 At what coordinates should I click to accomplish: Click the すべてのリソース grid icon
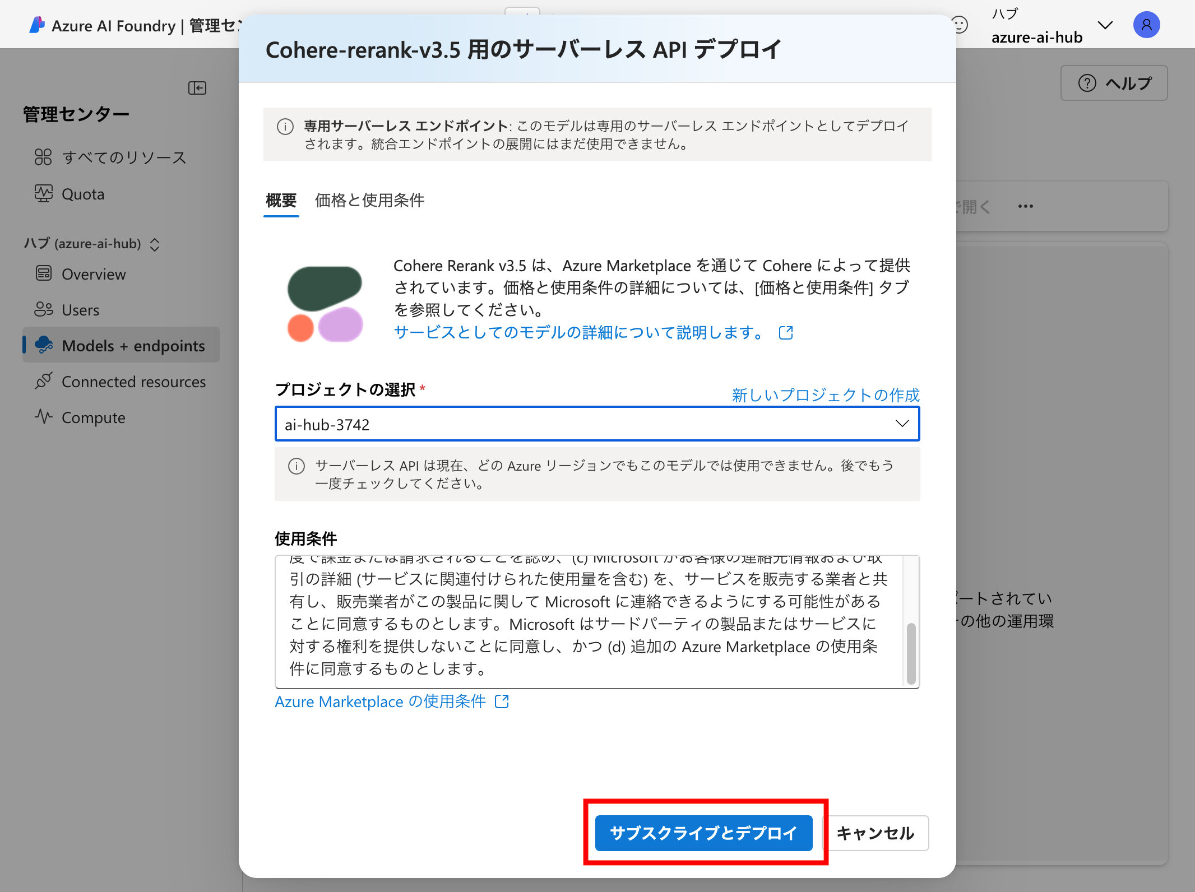coord(43,157)
